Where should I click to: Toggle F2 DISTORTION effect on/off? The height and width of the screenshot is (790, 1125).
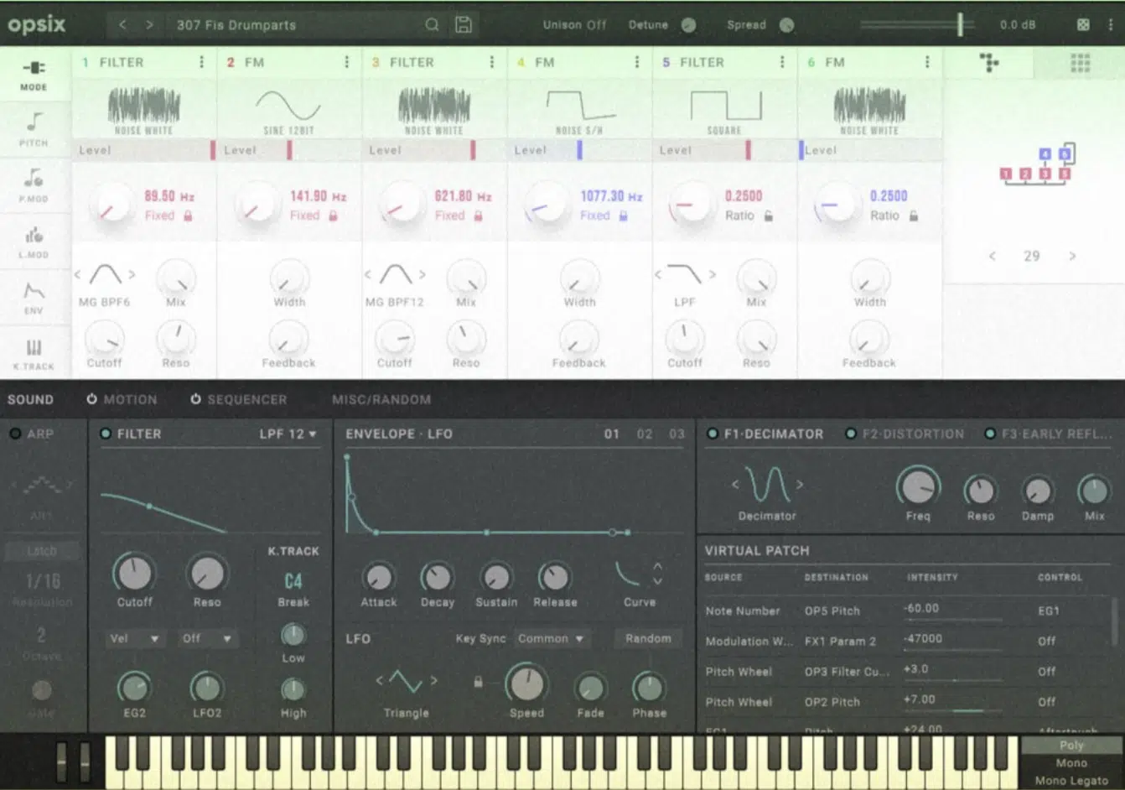point(851,434)
